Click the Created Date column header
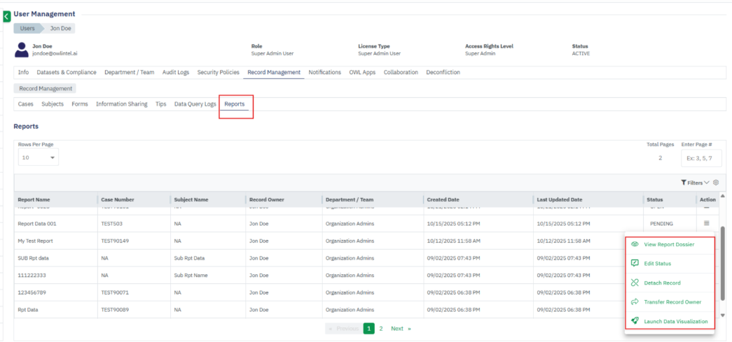This screenshot has height=342, width=732. [443, 199]
